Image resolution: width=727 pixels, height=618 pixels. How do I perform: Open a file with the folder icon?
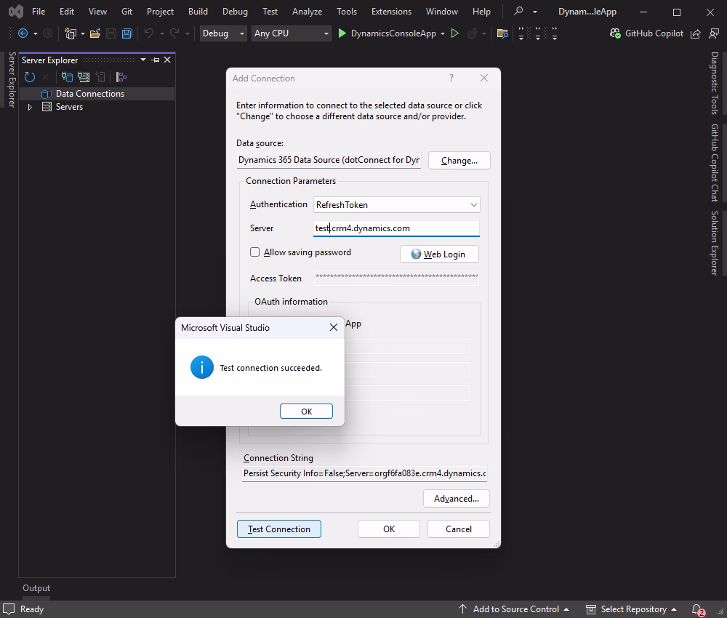(x=95, y=33)
